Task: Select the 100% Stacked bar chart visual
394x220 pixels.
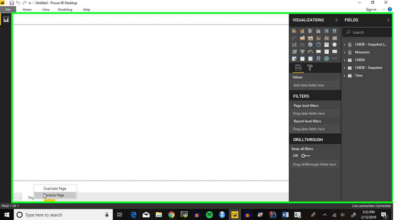Action: coord(326,31)
